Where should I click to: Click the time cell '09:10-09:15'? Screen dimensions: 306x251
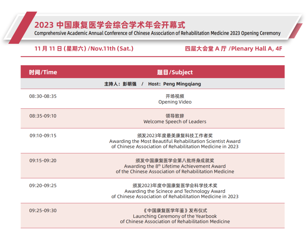coord(43,136)
